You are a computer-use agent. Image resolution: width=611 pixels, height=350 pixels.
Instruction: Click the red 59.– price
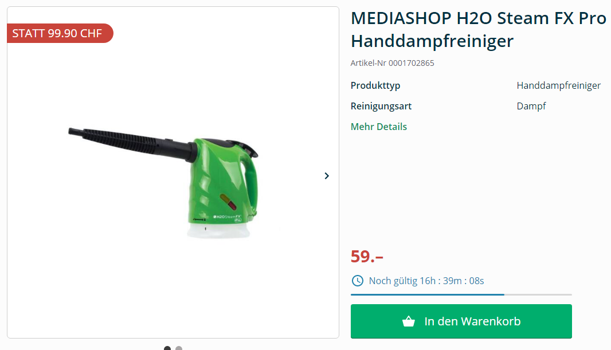tap(367, 256)
